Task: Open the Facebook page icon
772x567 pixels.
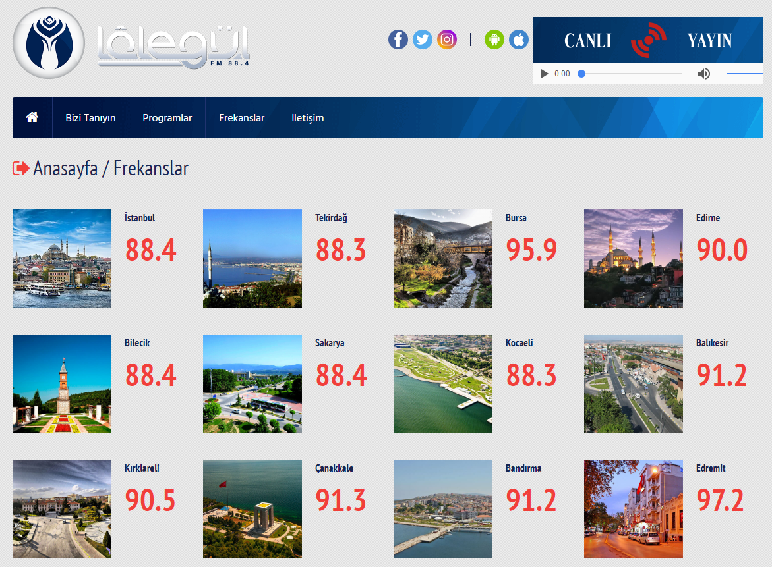Action: [398, 40]
